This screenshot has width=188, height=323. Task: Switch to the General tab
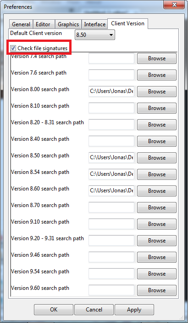[x=21, y=24]
